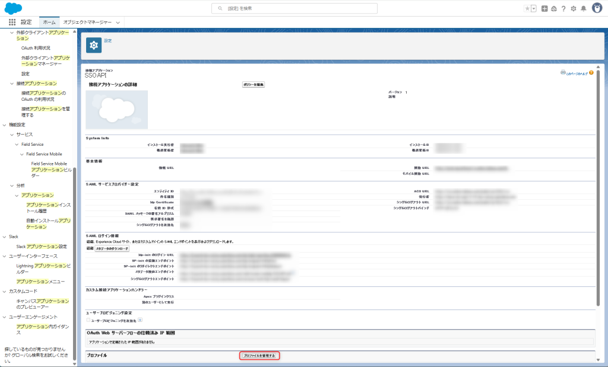608x367 pixels.
Task: Collapse the 外部クライアントアプリケーション tree section
Action: coord(12,33)
